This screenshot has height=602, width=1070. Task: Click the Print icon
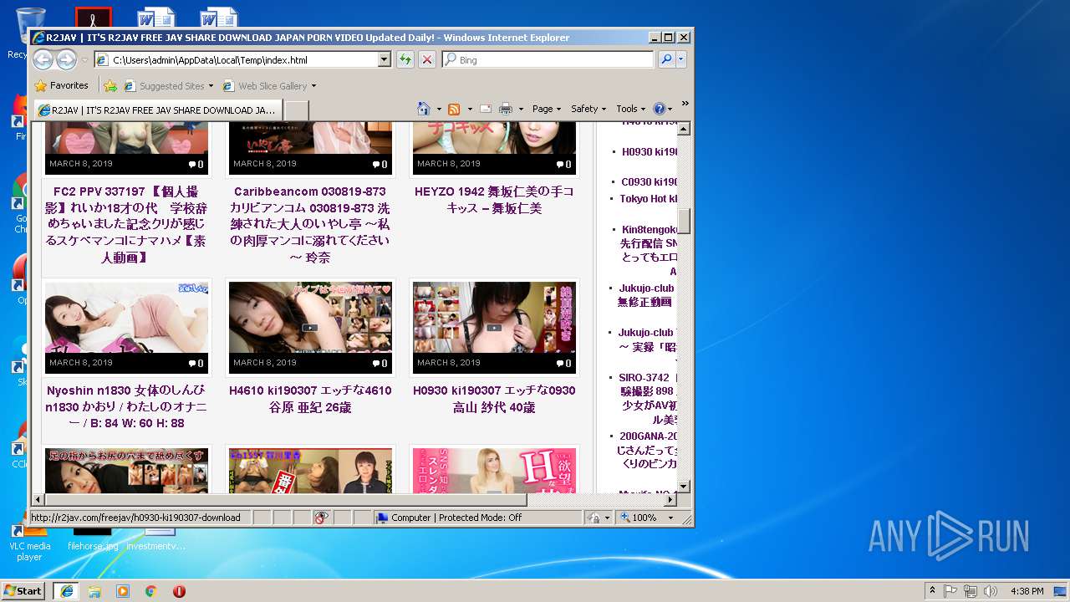(505, 109)
